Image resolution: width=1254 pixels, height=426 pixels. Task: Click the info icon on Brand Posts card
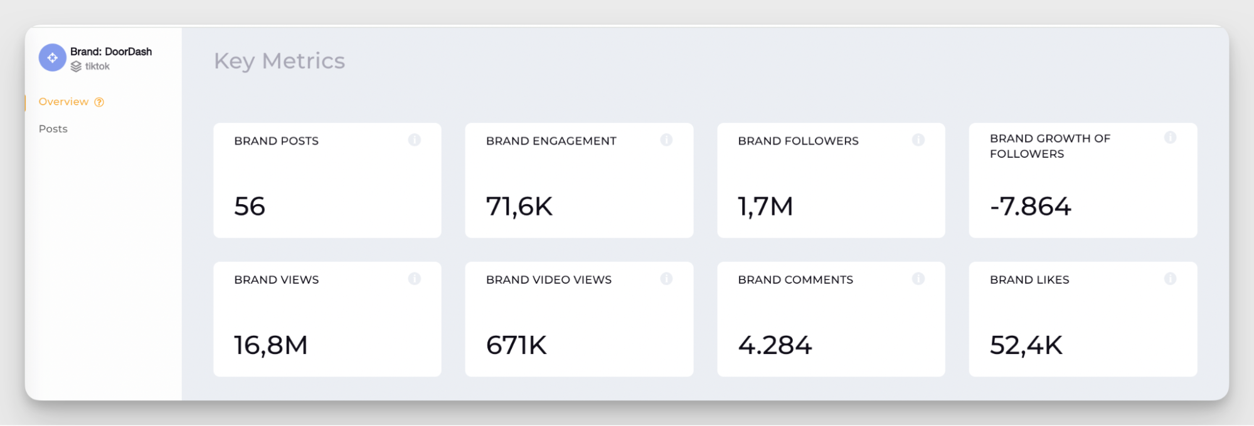point(415,140)
